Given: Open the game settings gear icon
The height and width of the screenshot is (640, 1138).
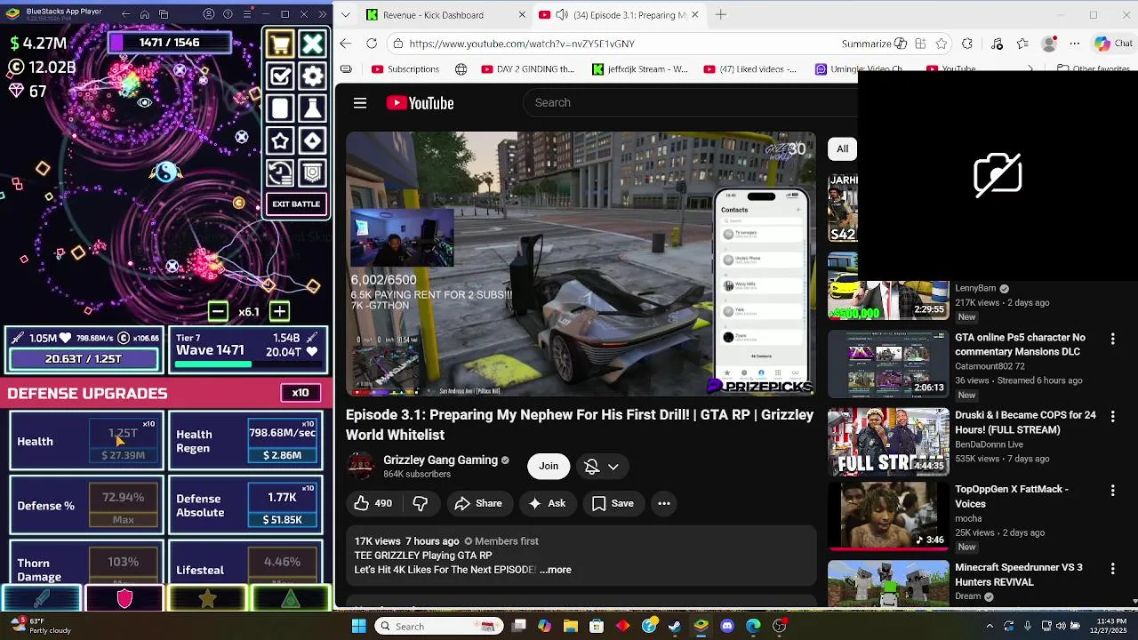Looking at the screenshot, I should click(312, 76).
